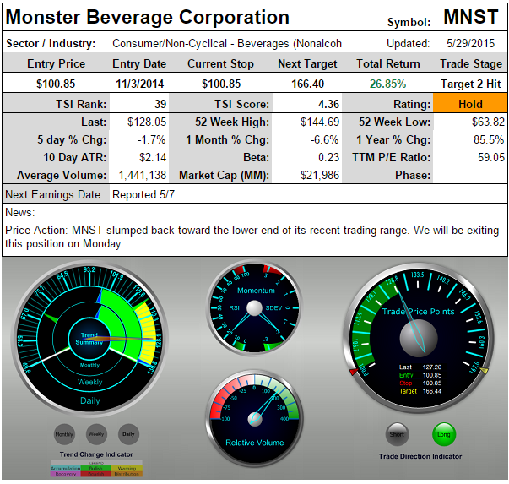
Task: Click the Monster Beverage Corporation title
Action: click(148, 18)
